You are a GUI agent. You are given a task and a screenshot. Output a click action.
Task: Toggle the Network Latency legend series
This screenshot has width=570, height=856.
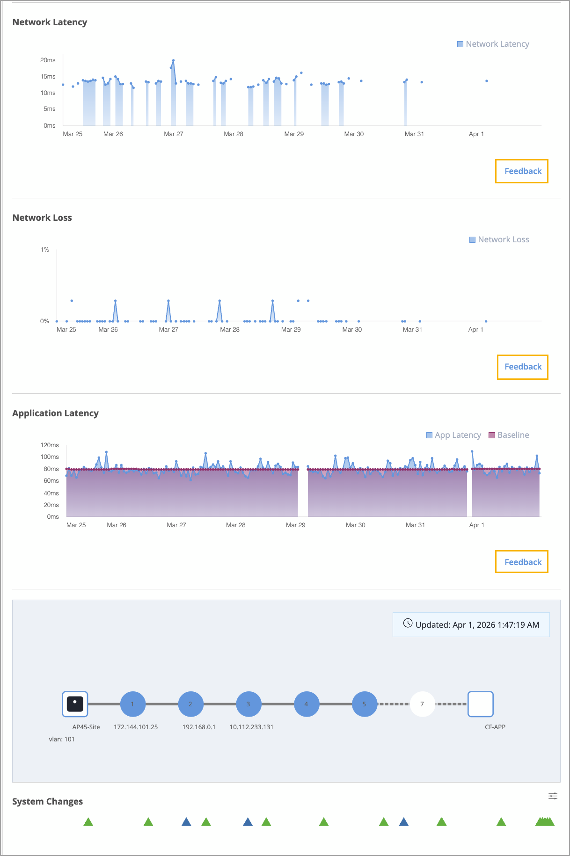493,44
